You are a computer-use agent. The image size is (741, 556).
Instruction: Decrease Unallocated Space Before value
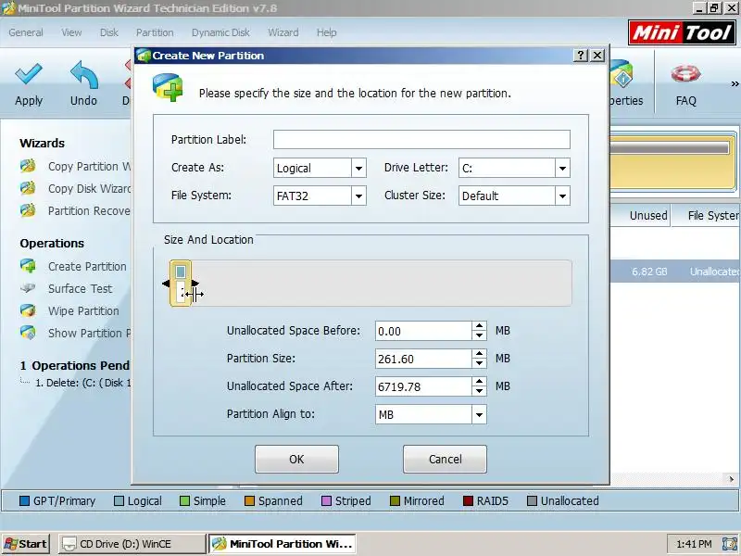tap(479, 335)
